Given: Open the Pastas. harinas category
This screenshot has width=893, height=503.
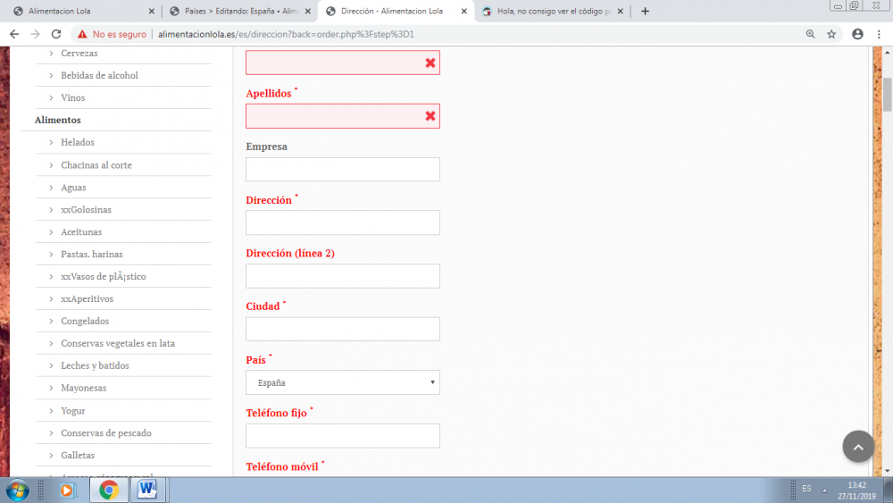Looking at the screenshot, I should [92, 254].
